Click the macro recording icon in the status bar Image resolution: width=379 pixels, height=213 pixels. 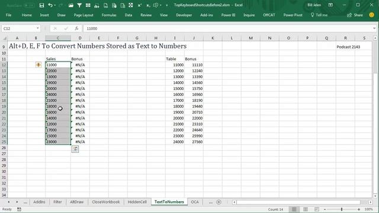pyautogui.click(x=19, y=209)
